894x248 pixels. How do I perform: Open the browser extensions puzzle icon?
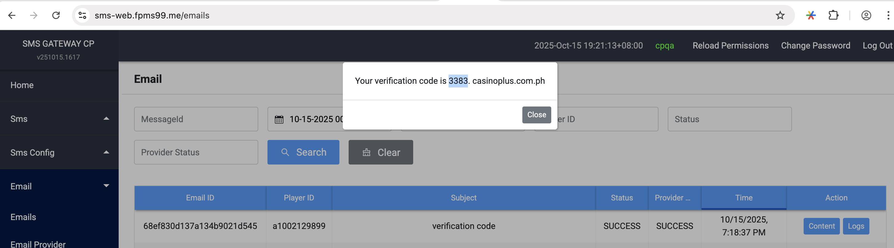pos(833,16)
